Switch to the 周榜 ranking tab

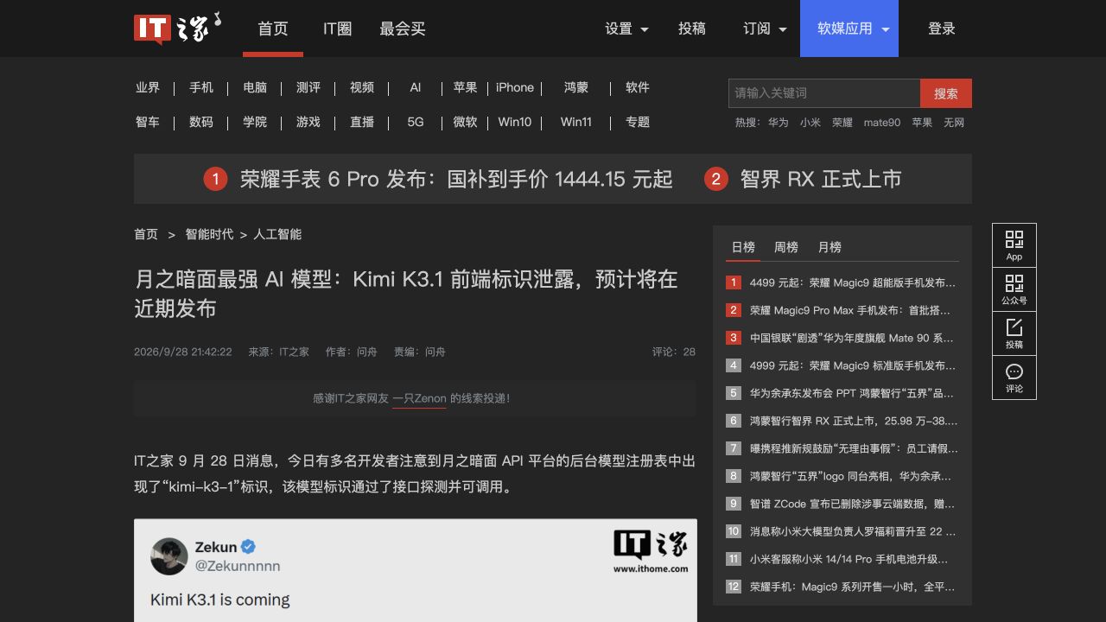click(786, 247)
